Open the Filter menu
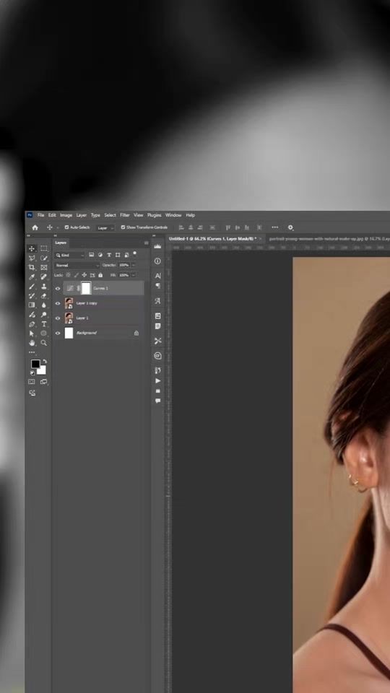The image size is (390, 693). (125, 215)
